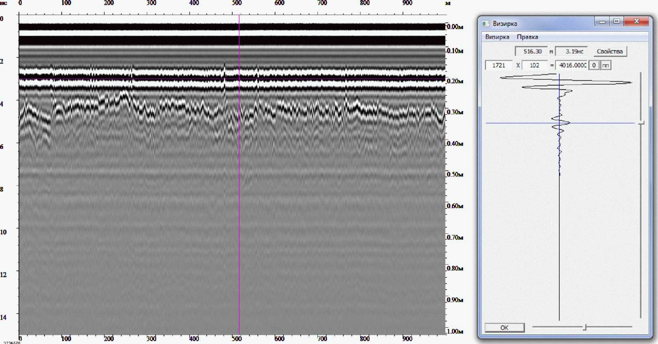Screen dimensions: 658x344
Task: Open the Визирка menu
Action: pos(497,37)
